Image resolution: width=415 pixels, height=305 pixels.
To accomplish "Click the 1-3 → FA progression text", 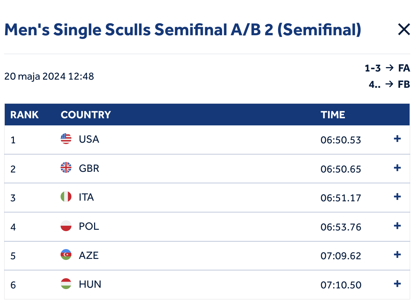I will coord(387,68).
